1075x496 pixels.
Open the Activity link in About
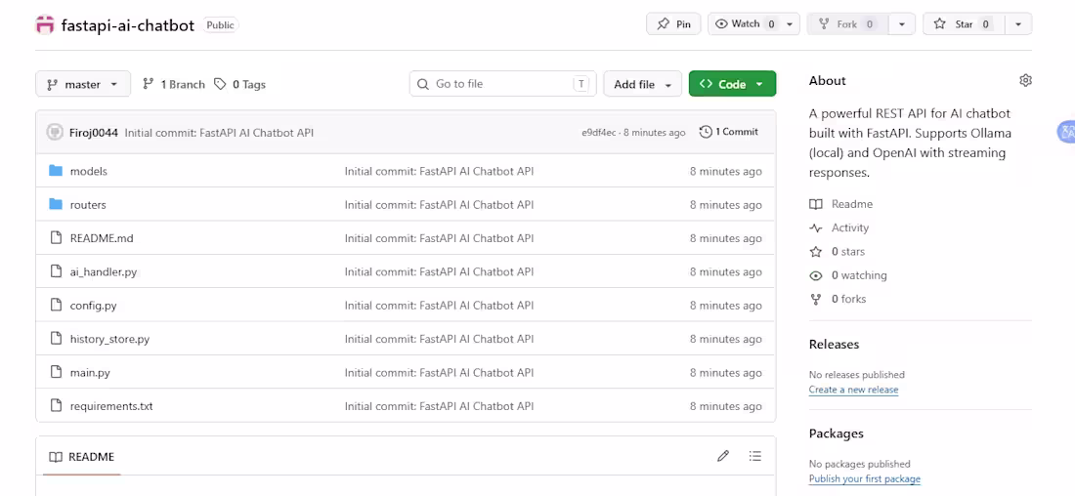(850, 228)
